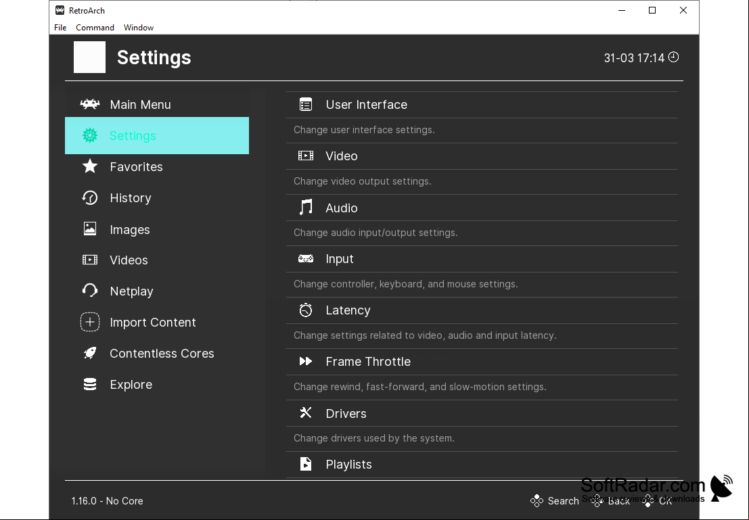Click the '31-03 17:14' date time text
Image resolution: width=749 pixels, height=520 pixels.
coord(634,57)
